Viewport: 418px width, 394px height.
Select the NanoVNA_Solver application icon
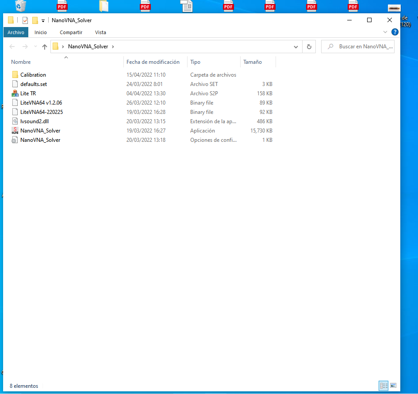pos(15,131)
